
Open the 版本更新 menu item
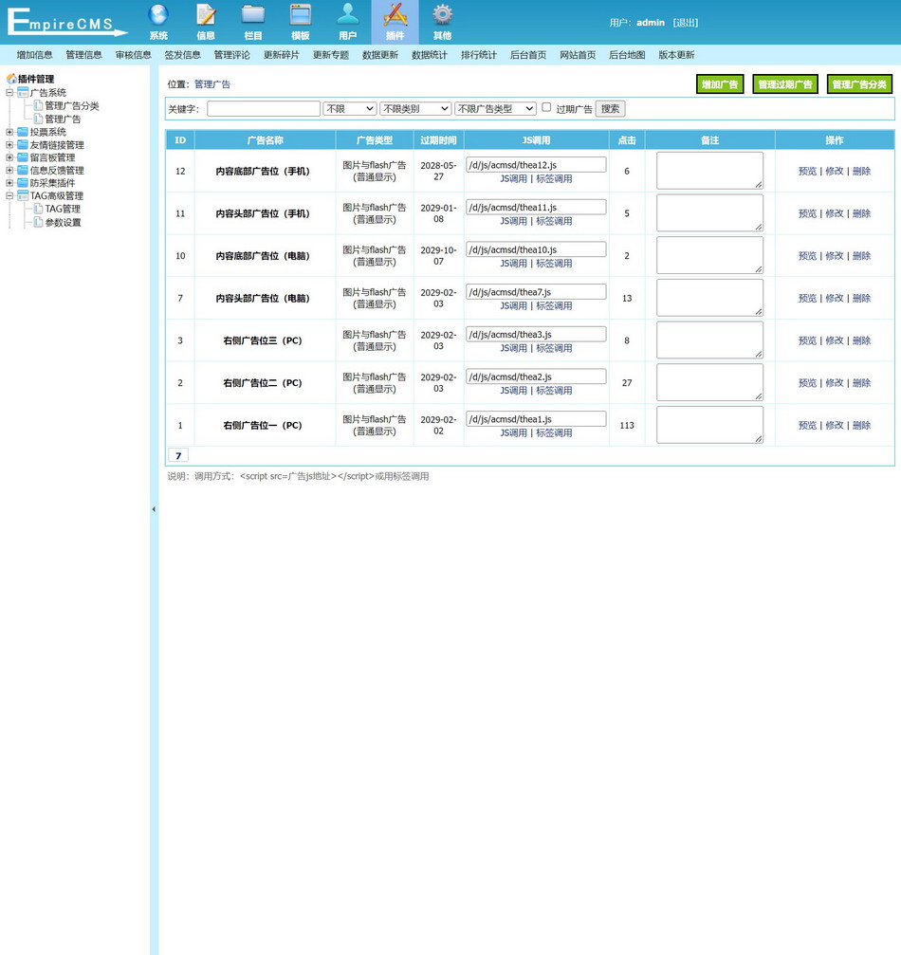tap(676, 55)
